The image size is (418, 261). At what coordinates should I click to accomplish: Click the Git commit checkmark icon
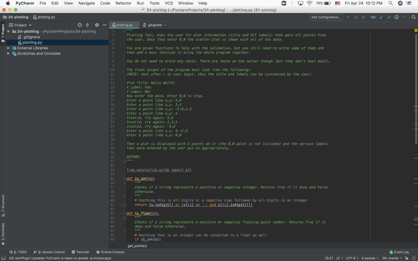tap(389, 17)
